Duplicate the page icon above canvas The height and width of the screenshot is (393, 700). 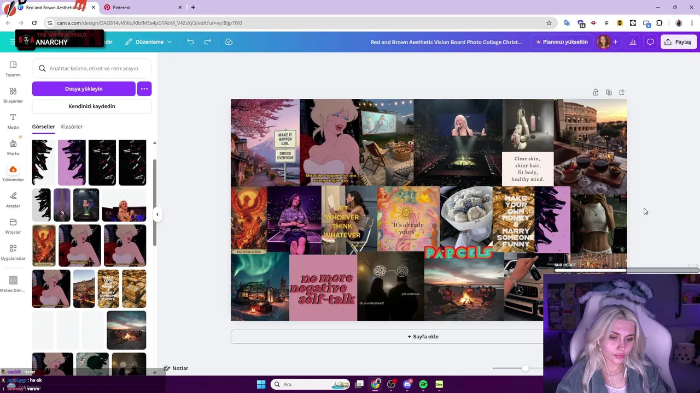point(609,92)
